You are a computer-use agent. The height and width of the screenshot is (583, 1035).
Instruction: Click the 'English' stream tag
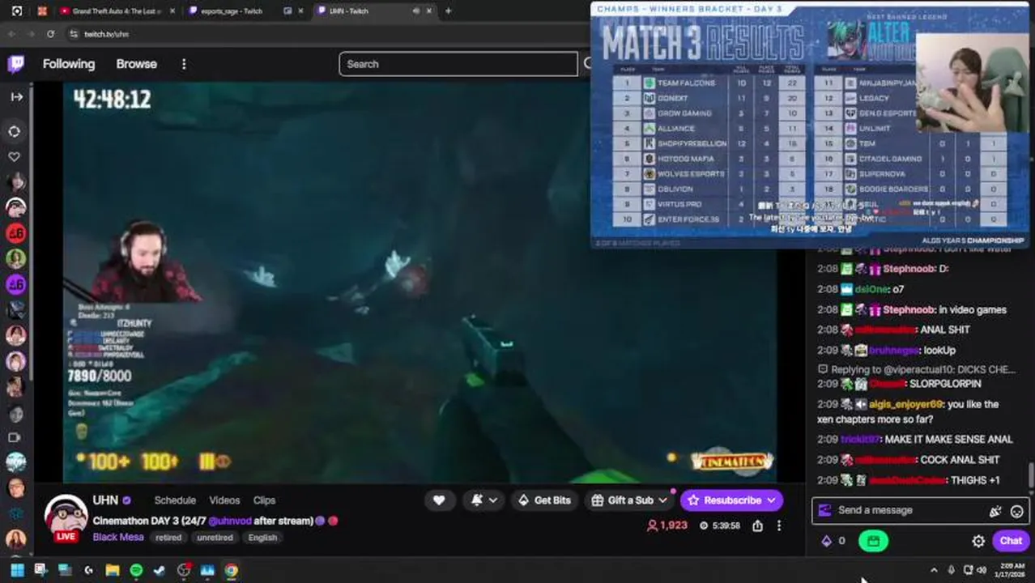pyautogui.click(x=262, y=538)
